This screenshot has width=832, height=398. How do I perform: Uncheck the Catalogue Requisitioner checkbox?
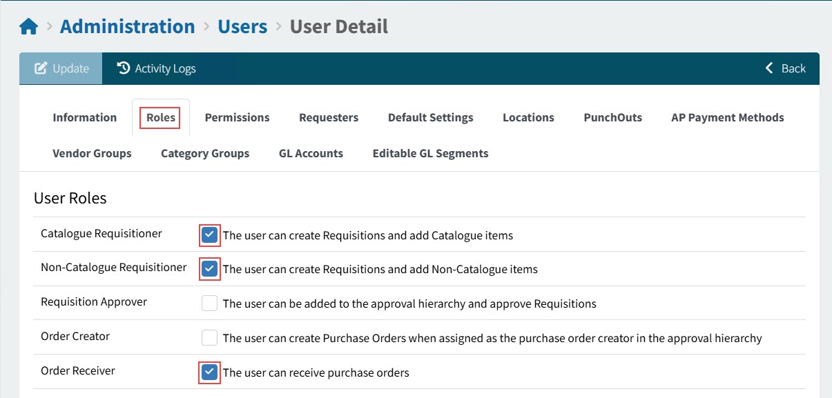tap(209, 235)
